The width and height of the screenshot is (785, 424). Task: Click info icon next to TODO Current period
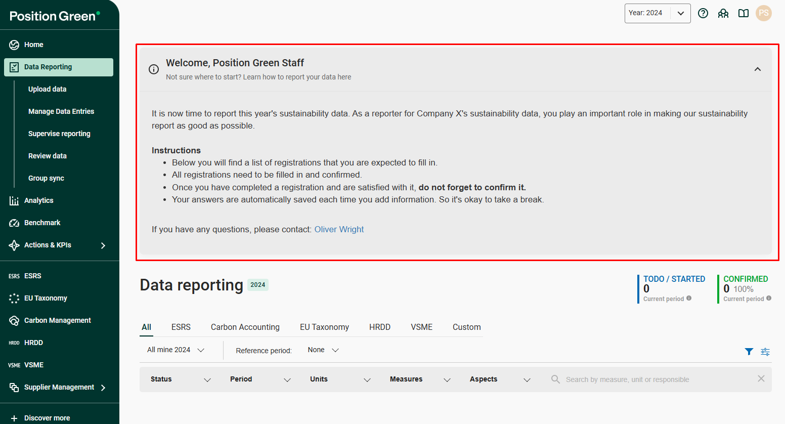click(x=689, y=298)
